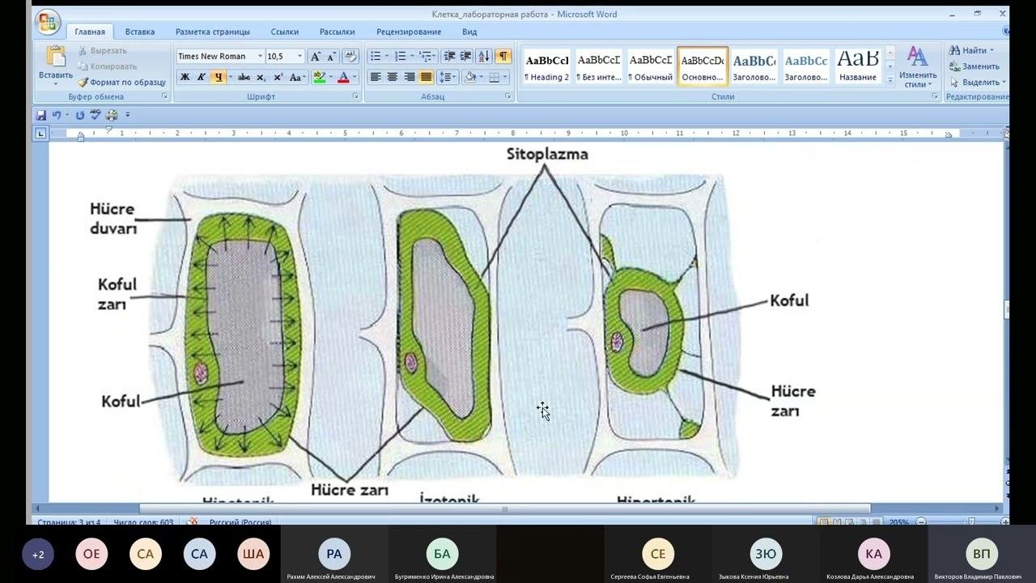The width and height of the screenshot is (1036, 583).
Task: Open the font size 10,5 dropdown
Action: coord(299,56)
